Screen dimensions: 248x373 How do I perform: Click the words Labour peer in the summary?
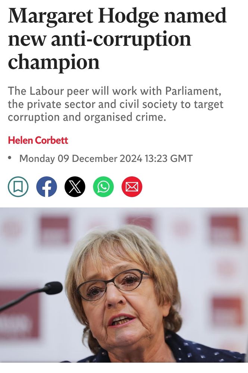pos(59,91)
